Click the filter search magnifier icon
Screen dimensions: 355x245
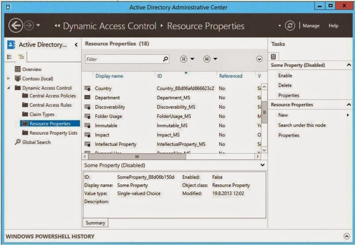click(x=165, y=59)
